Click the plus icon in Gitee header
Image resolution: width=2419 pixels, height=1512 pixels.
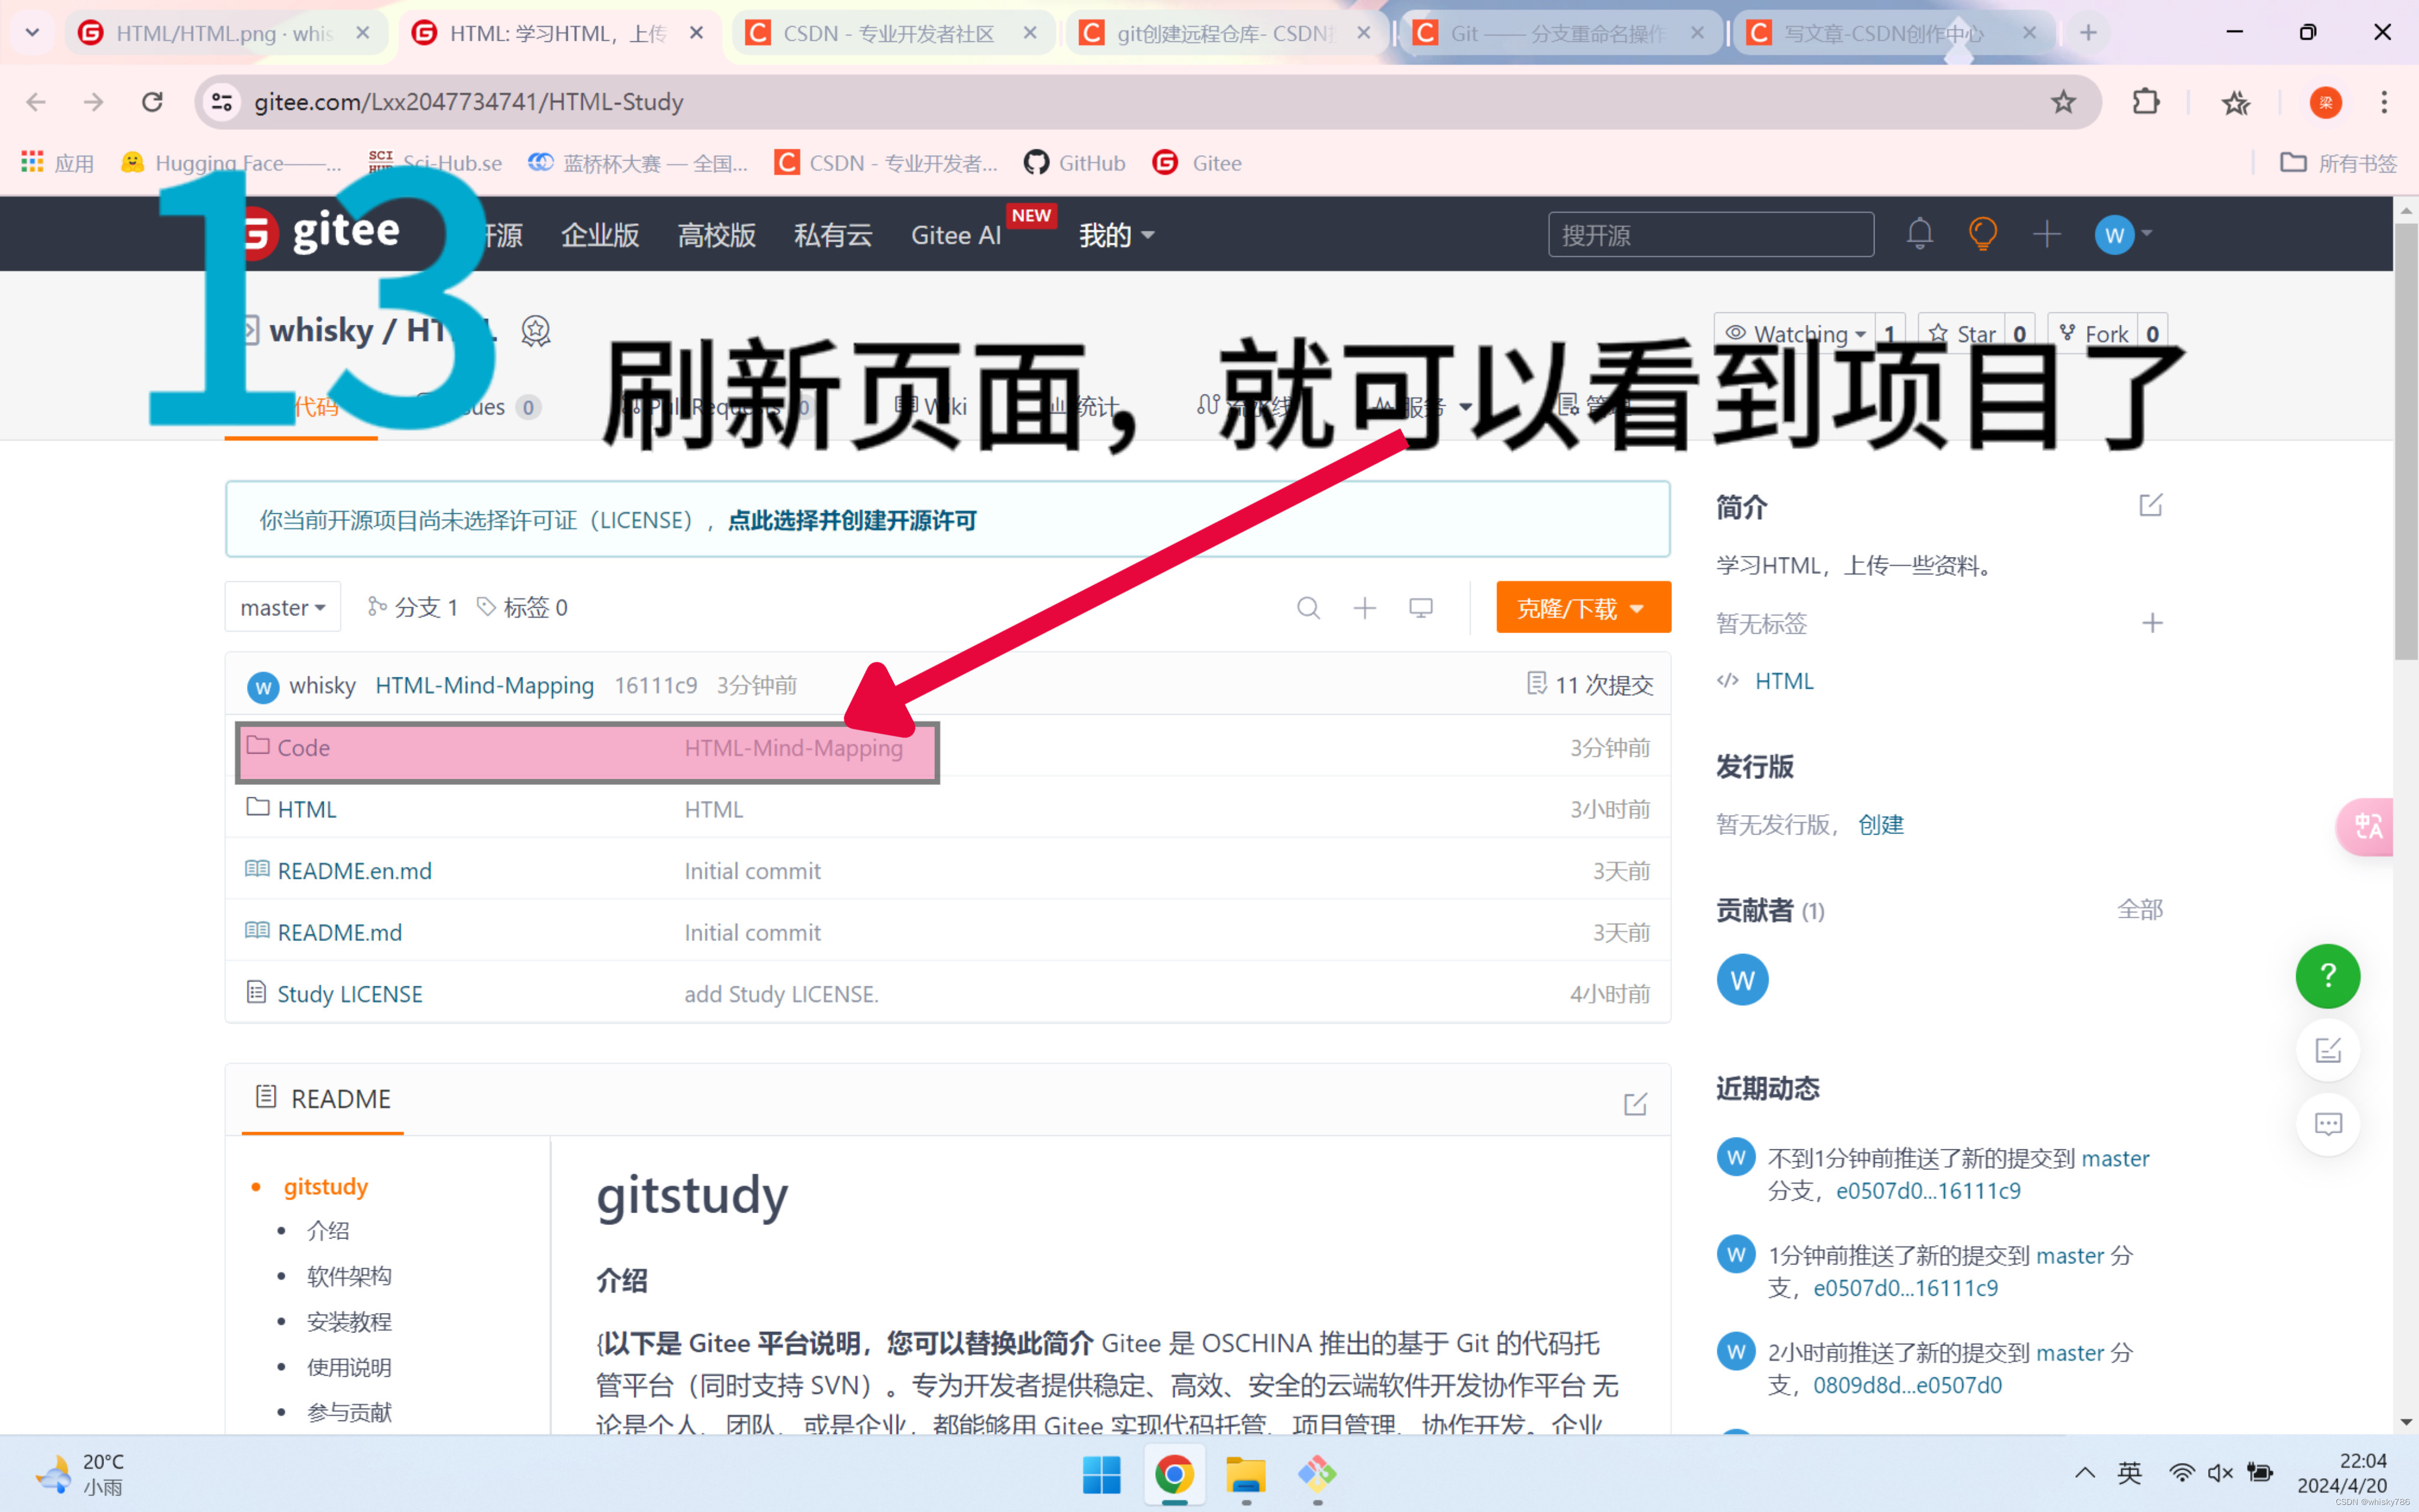tap(2046, 235)
